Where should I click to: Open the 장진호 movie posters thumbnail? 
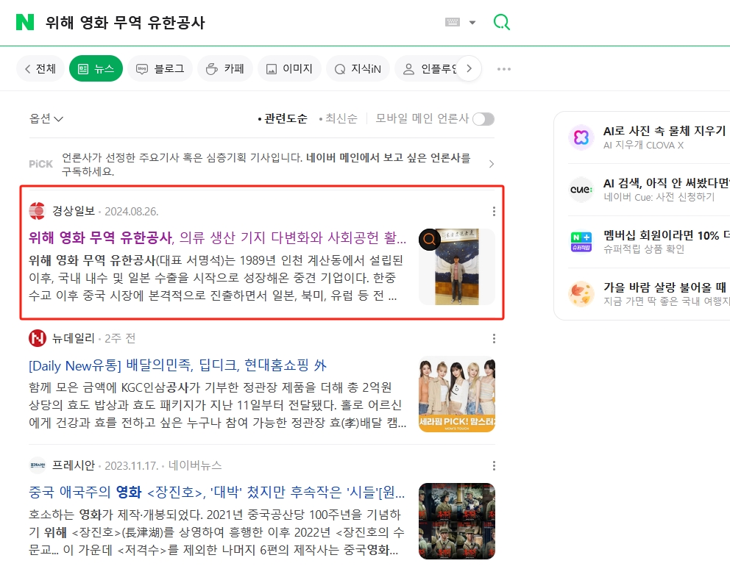[x=457, y=521]
